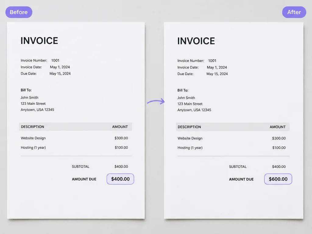
Task: Click invoice number 1001 in Before invoice
Action: tap(55, 60)
